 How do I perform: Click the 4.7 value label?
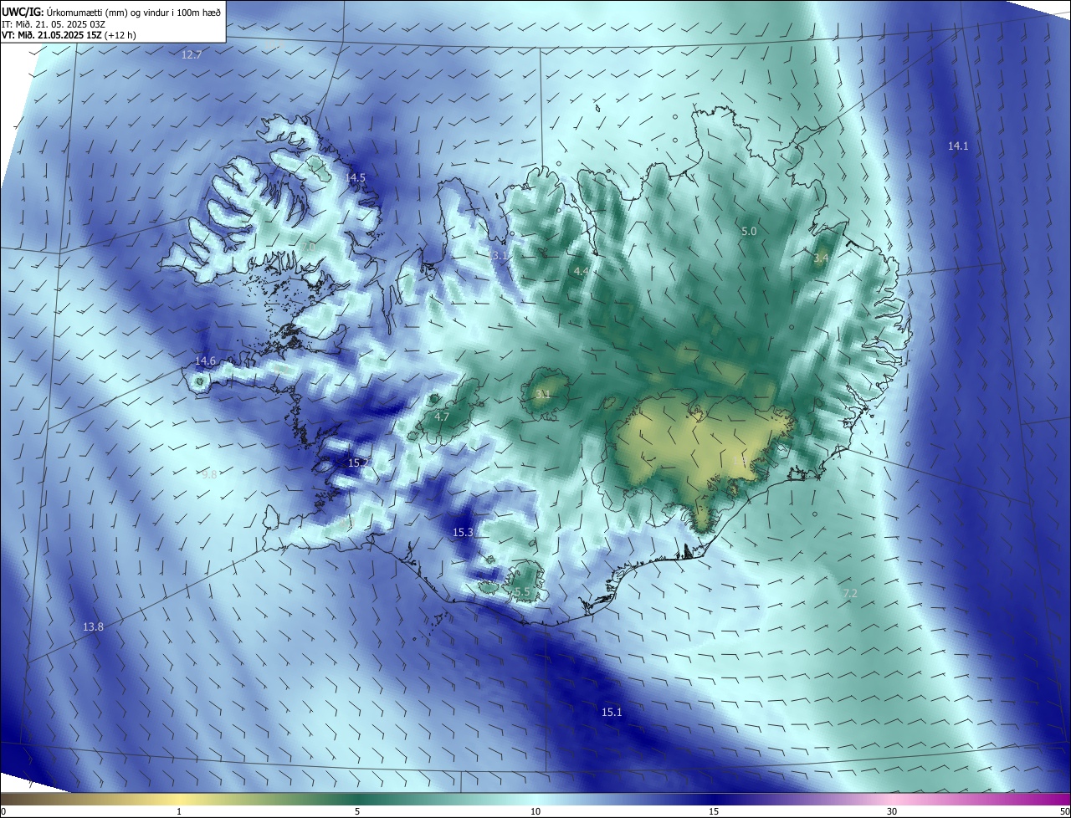(442, 417)
